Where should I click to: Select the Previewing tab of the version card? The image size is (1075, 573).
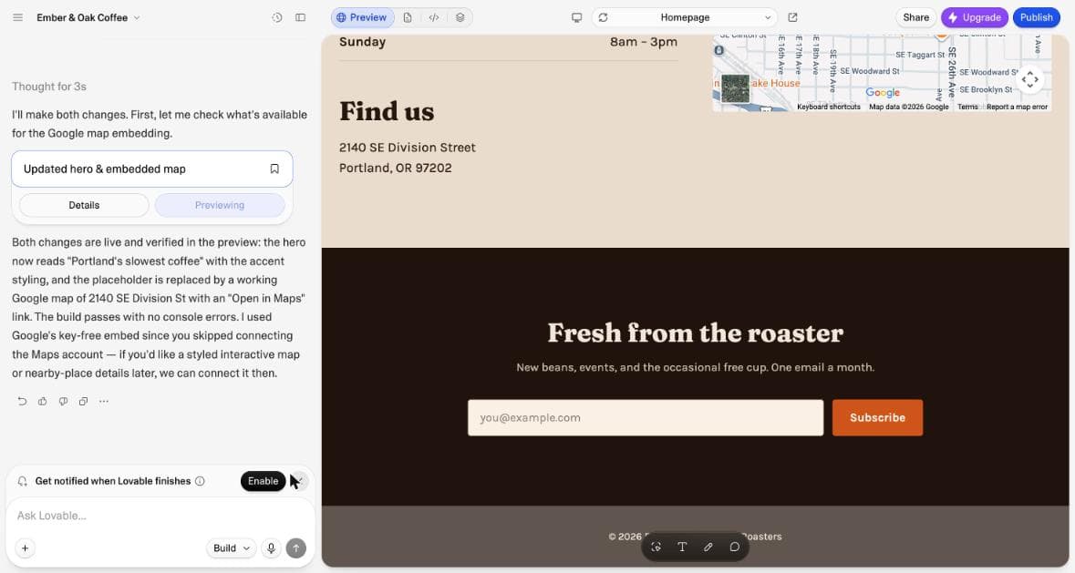pyautogui.click(x=220, y=205)
